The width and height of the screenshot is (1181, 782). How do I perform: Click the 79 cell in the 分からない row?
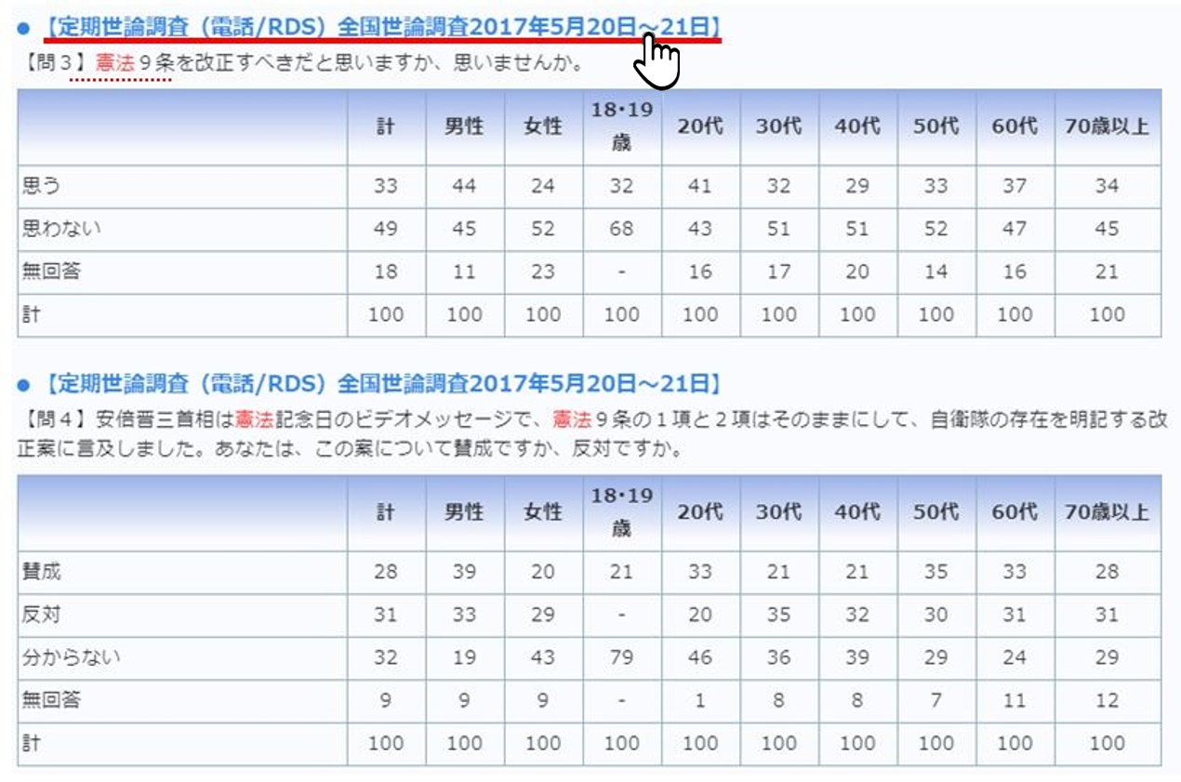621,657
